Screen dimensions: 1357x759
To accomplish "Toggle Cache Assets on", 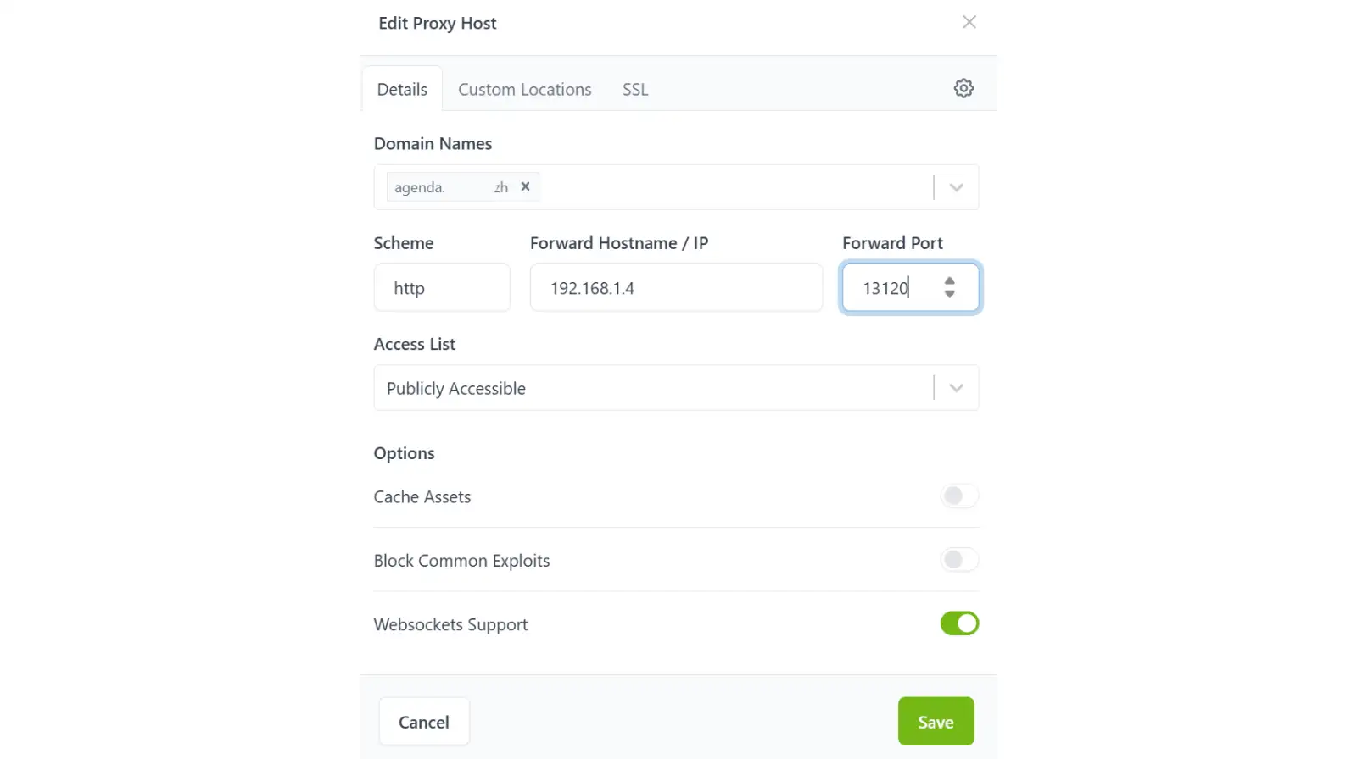I will (958, 496).
